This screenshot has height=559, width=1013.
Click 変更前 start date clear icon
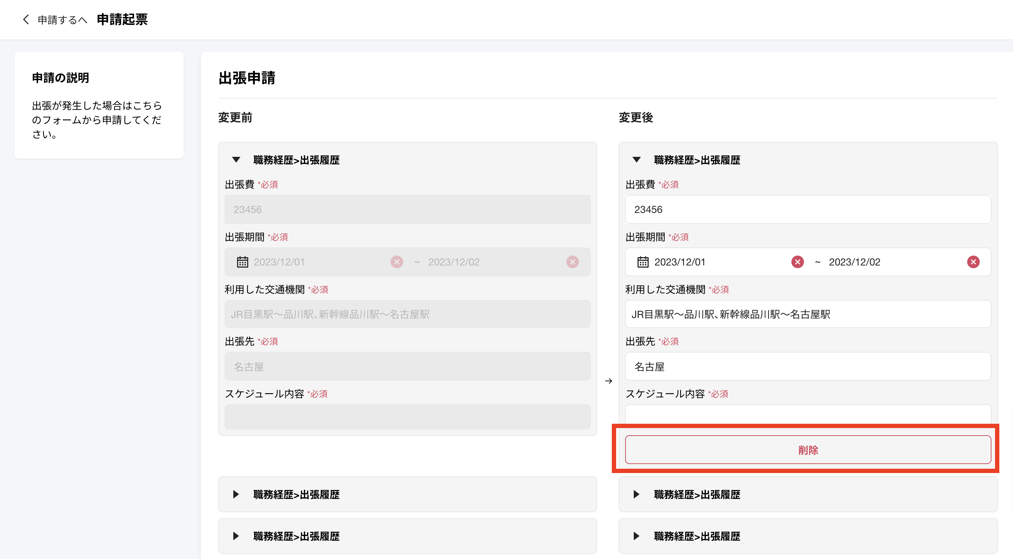[397, 262]
